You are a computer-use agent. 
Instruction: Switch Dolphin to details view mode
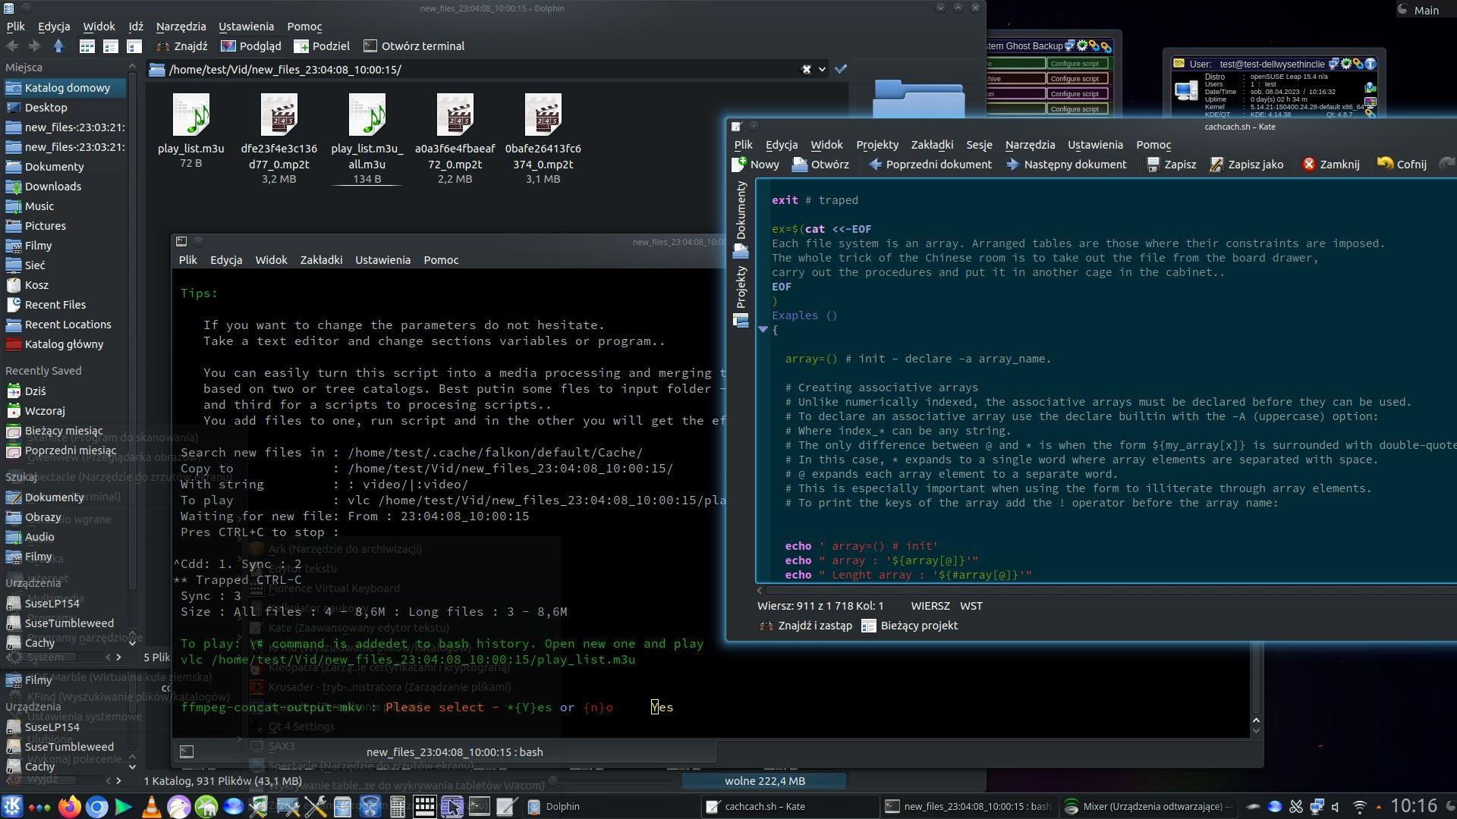(134, 46)
